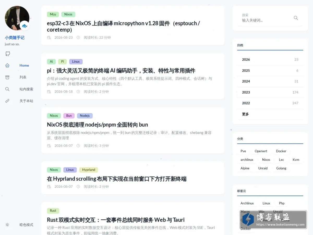Click the profile avatar photo
The width and height of the screenshot is (313, 235).
[17, 18]
